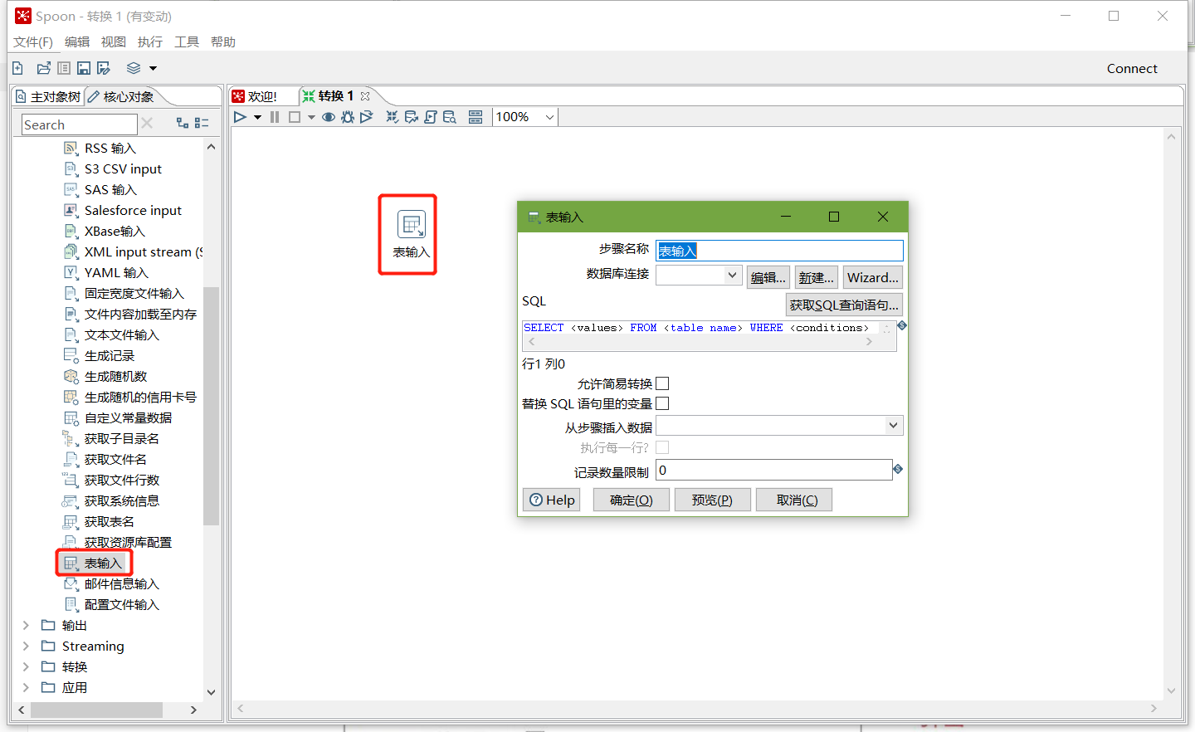The height and width of the screenshot is (732, 1195).
Task: Open the 编辑 menu
Action: 77,41
